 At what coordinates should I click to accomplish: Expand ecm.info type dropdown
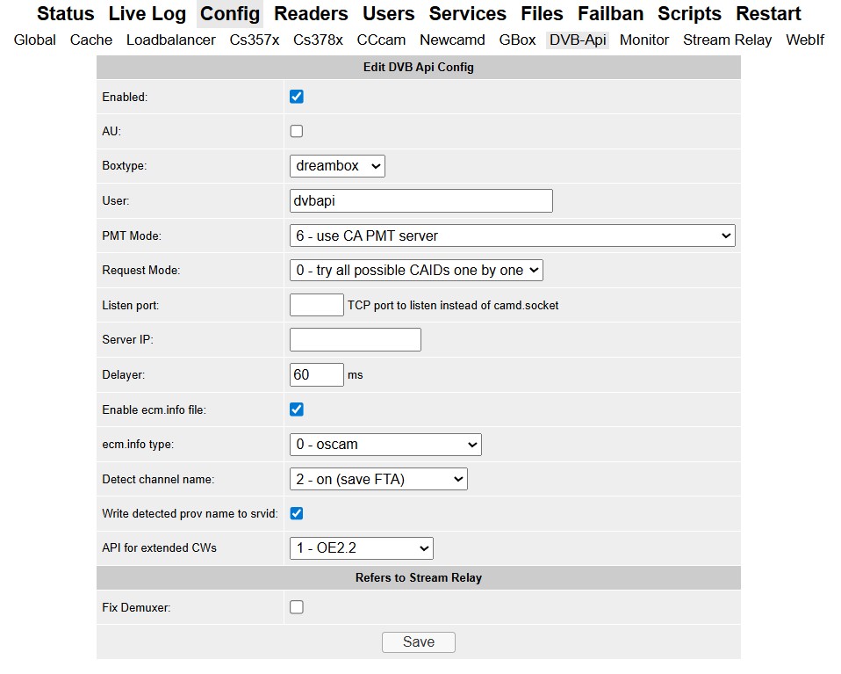pos(385,445)
